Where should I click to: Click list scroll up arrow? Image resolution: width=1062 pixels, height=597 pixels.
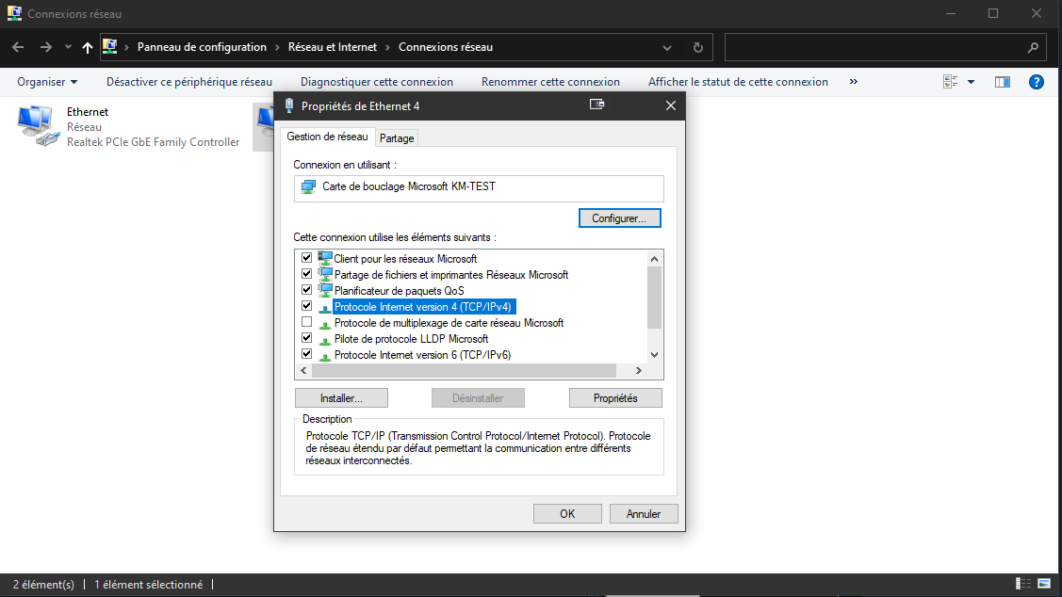(x=654, y=259)
